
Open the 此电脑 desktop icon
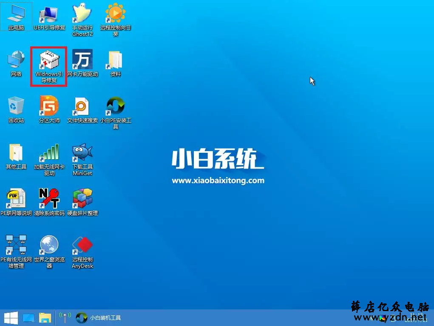[x=16, y=17]
